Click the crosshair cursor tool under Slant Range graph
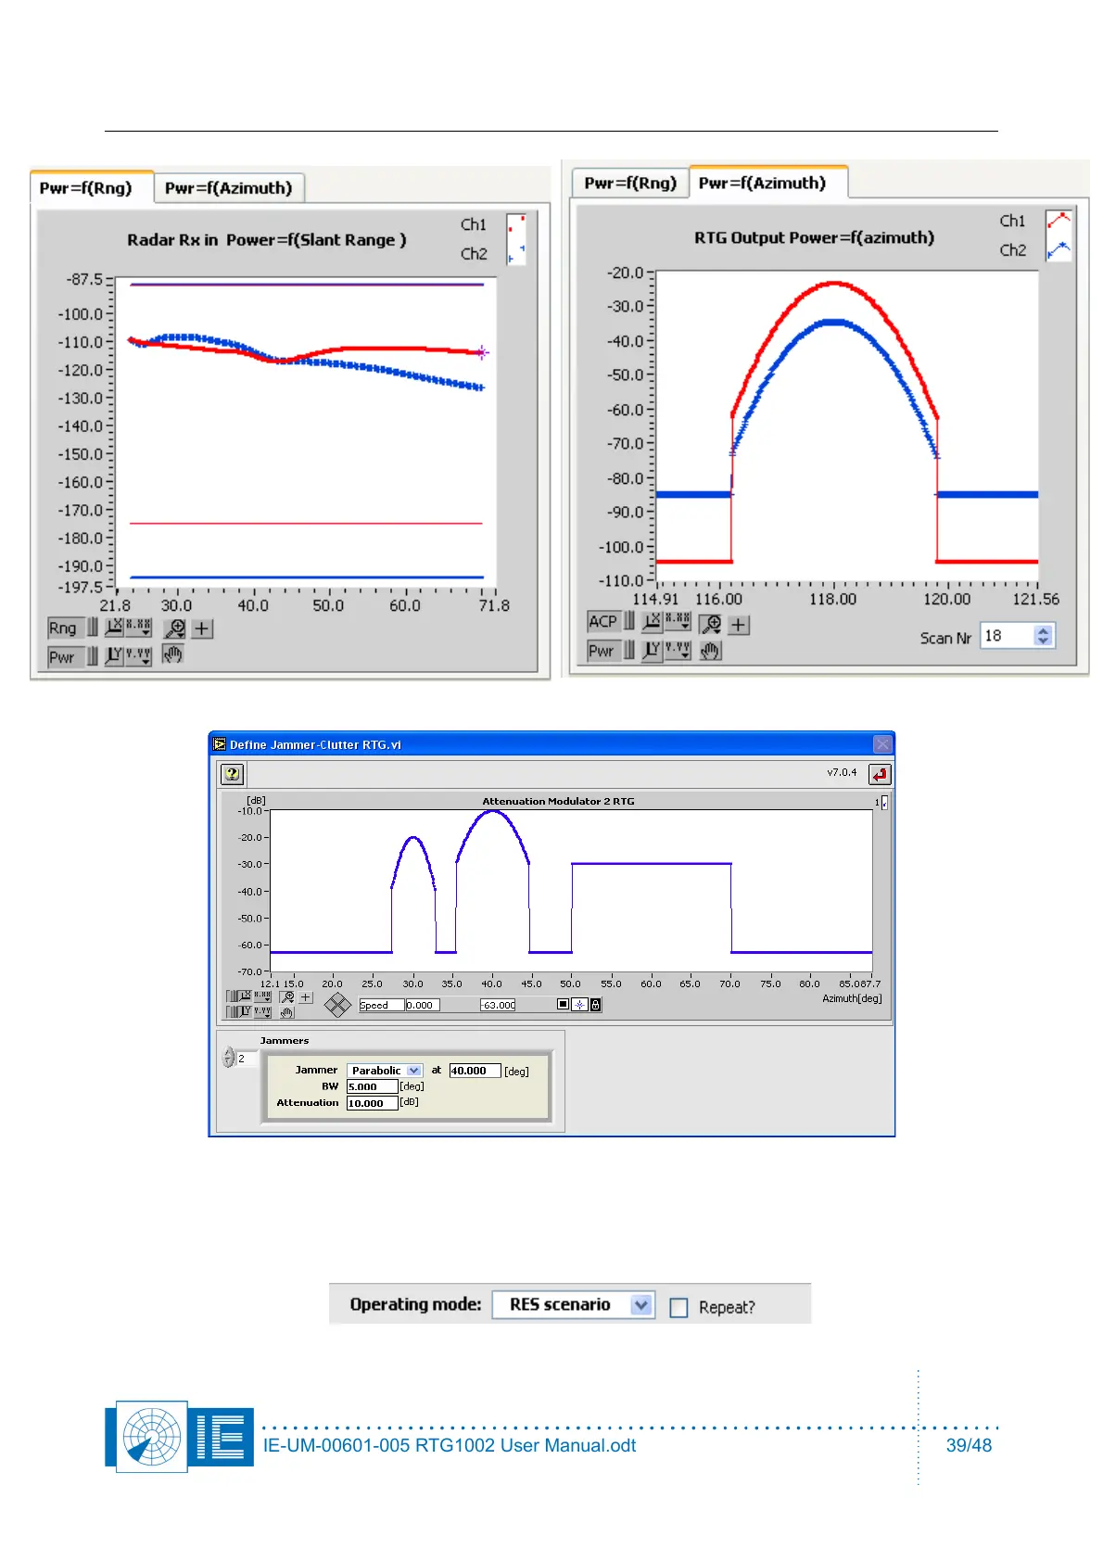 [203, 628]
